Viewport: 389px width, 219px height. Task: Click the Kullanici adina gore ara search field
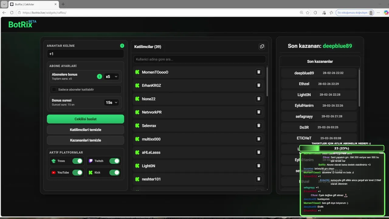199,59
